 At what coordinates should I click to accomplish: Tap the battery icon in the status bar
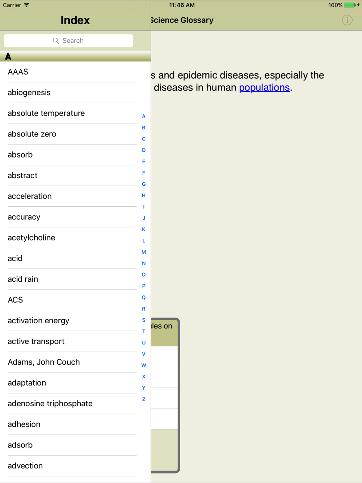350,5
